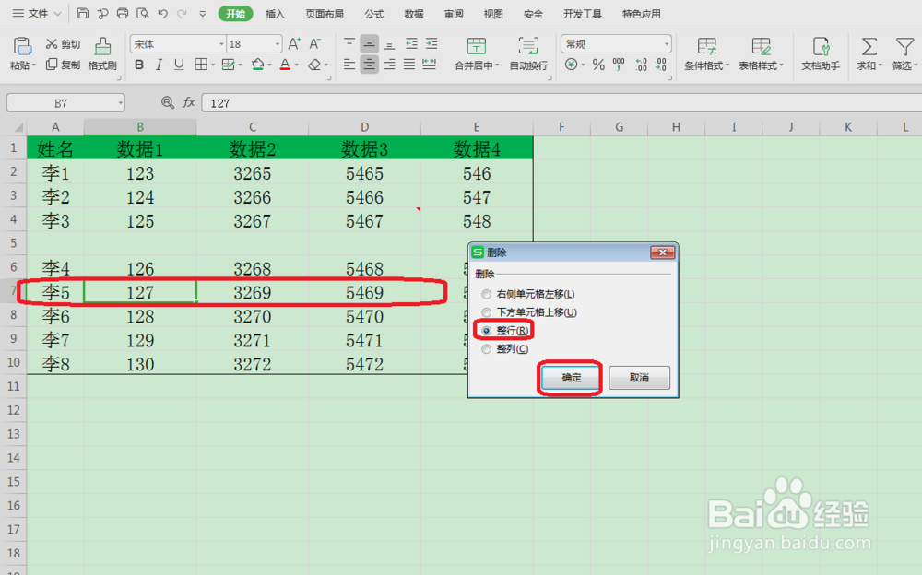
Task: Align text to bottom of cell
Action: click(389, 43)
